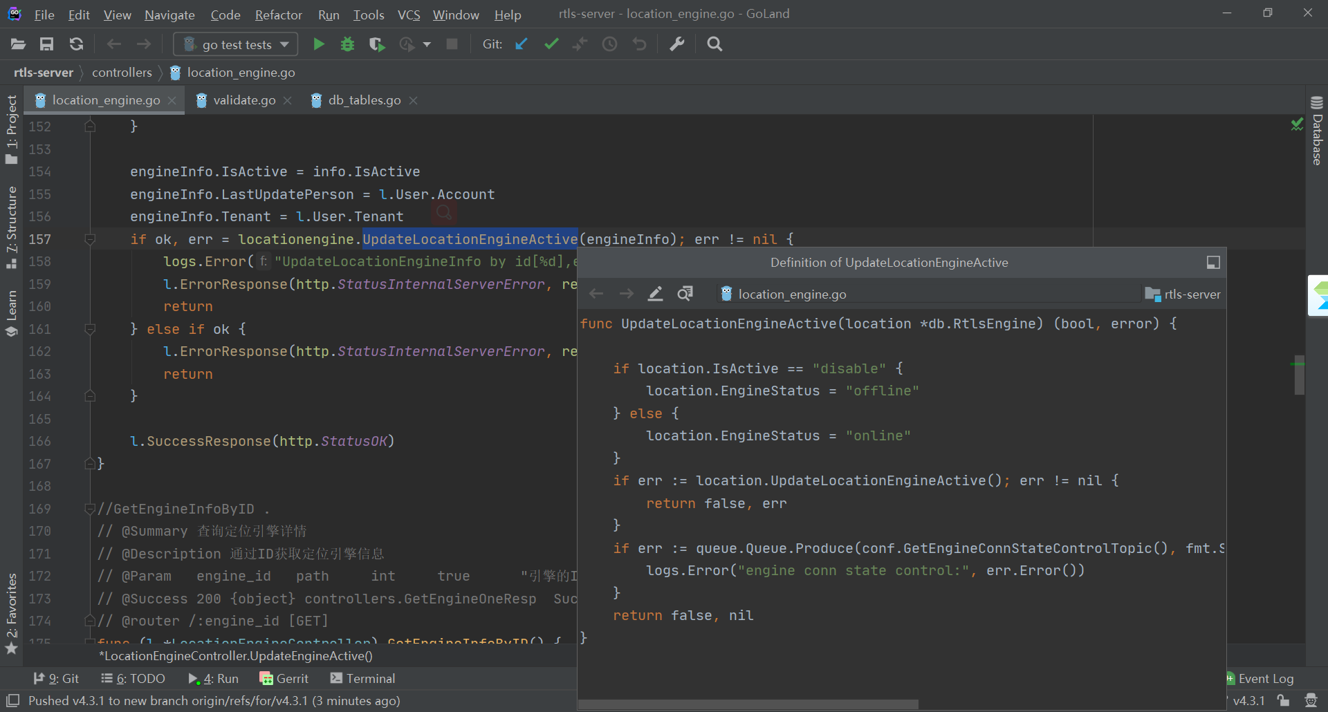Click the code inspection checkmark indicator

tap(1297, 124)
